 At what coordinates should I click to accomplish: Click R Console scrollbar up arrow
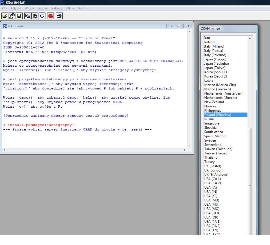(190, 32)
